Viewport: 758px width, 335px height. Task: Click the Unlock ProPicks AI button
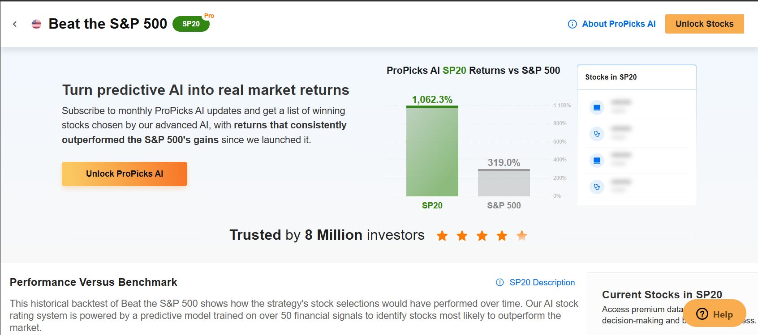[124, 174]
